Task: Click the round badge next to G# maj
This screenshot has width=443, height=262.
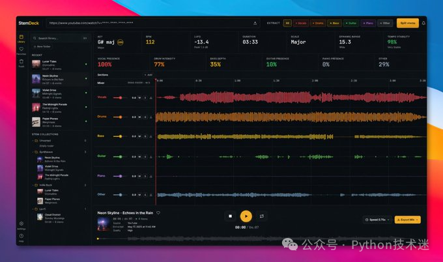Action: pyautogui.click(x=121, y=42)
